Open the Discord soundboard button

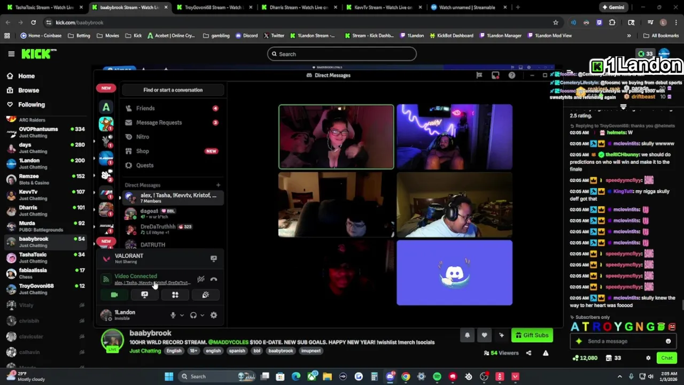click(205, 295)
